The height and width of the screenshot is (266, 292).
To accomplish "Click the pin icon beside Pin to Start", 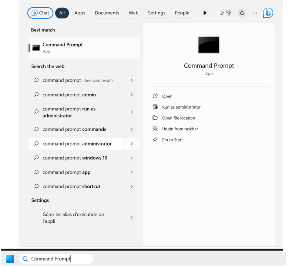I will [155, 139].
